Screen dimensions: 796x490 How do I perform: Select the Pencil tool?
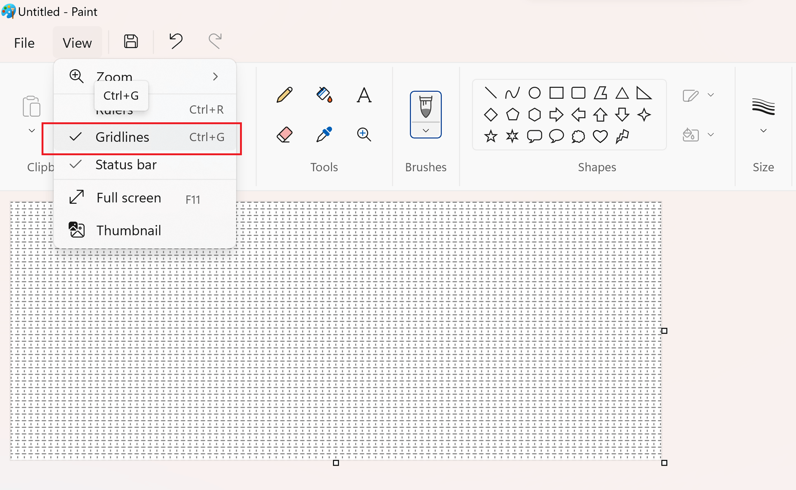point(285,95)
